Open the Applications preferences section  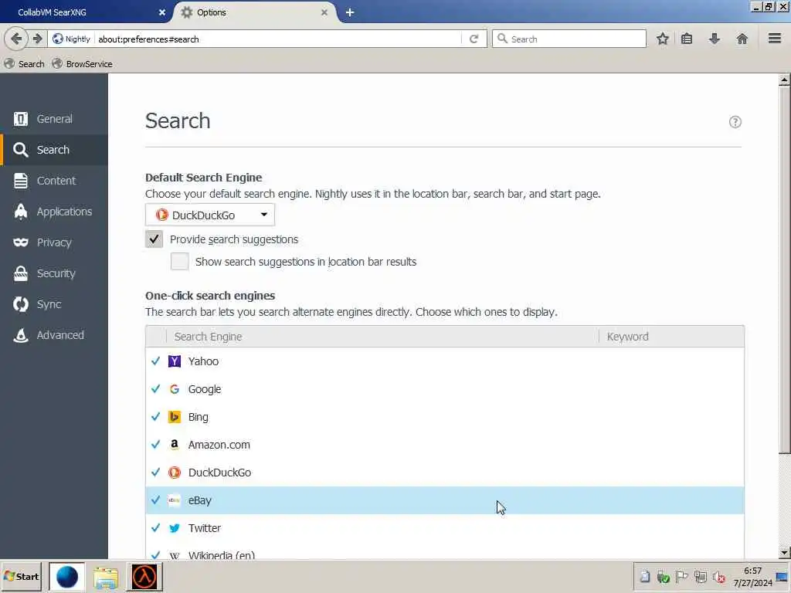click(x=54, y=212)
